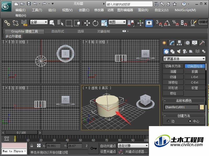Click 切角长方体 object button

173,66
